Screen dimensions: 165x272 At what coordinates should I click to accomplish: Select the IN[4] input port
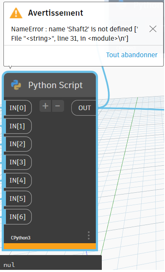click(17, 180)
